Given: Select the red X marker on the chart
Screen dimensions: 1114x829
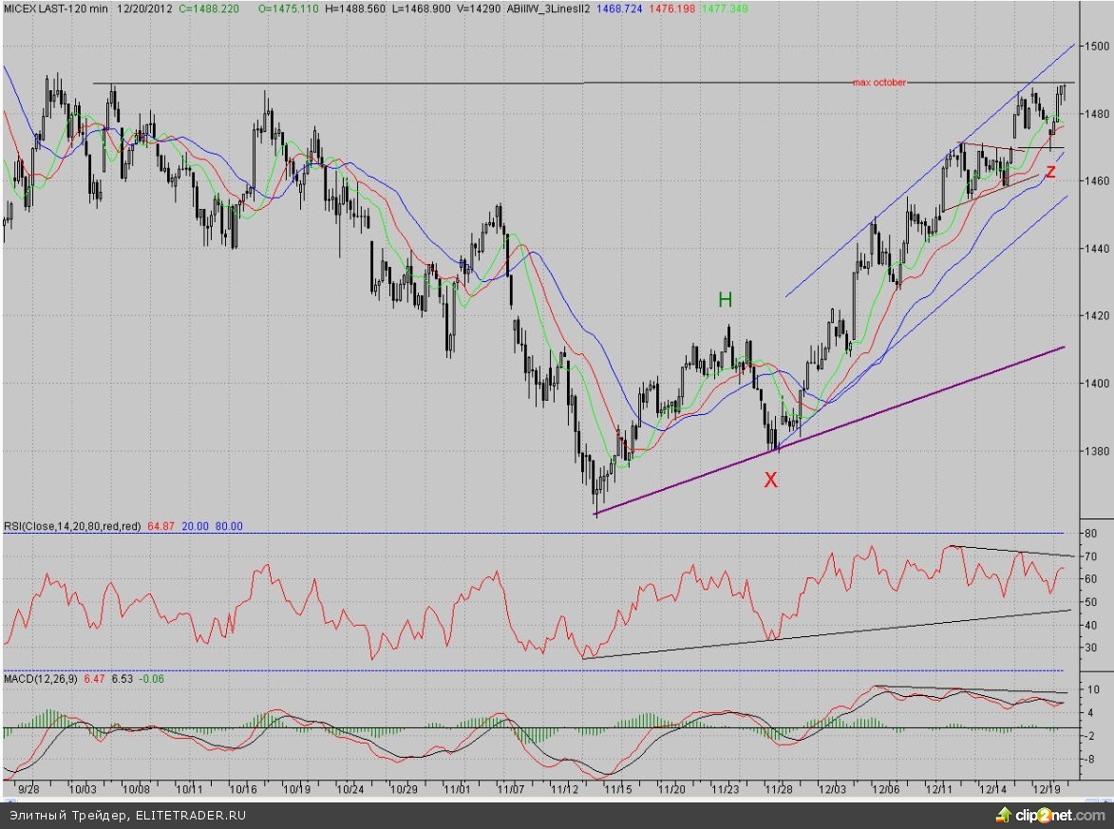Looking at the screenshot, I should coord(771,480).
